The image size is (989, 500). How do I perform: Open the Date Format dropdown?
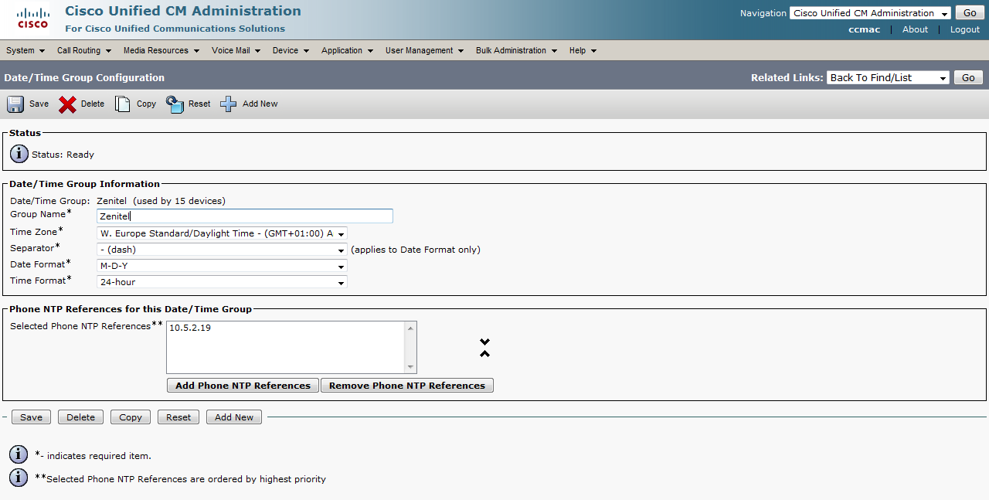click(222, 266)
